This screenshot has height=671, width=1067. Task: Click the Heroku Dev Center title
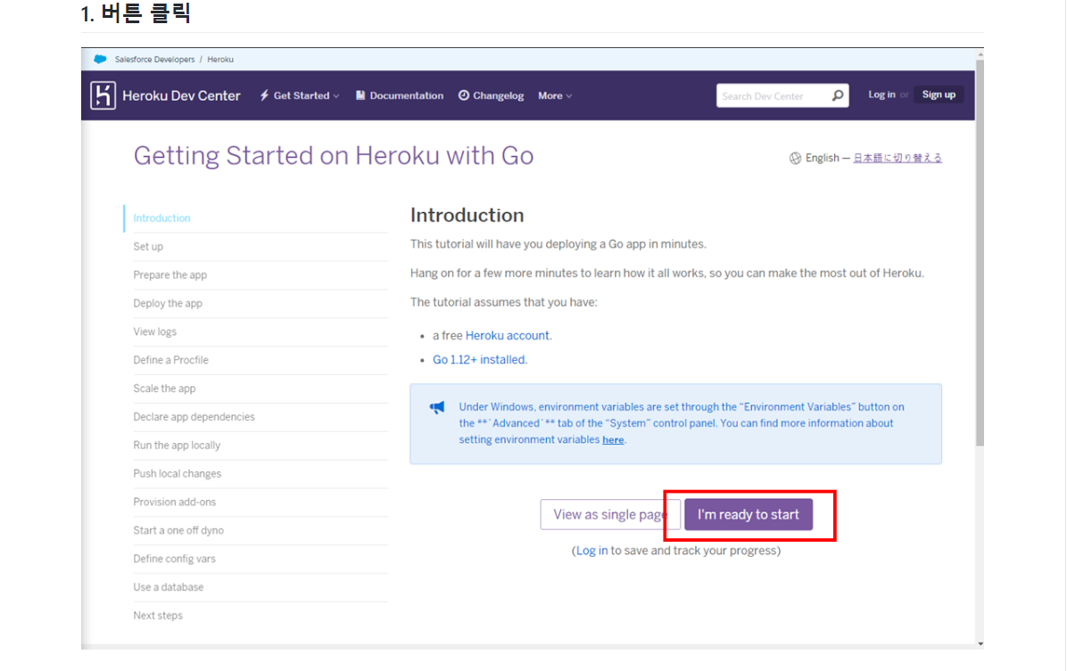(x=181, y=96)
